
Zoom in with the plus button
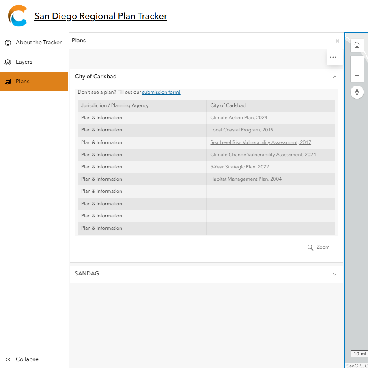pos(357,62)
